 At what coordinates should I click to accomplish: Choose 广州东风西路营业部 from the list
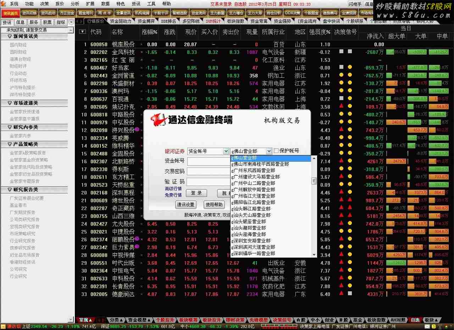click(271, 170)
